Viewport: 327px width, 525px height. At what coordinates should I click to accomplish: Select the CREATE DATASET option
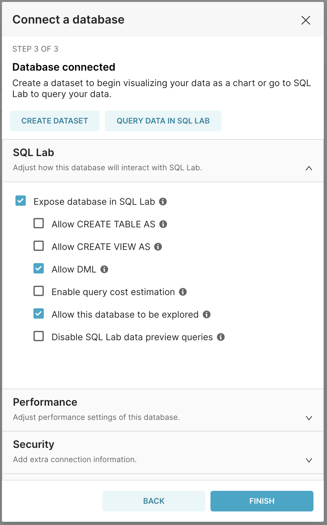tap(54, 121)
